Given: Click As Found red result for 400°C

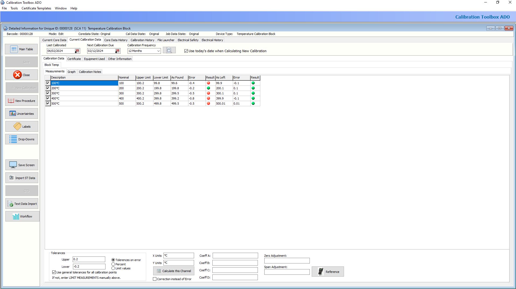Looking at the screenshot, I should (x=208, y=98).
